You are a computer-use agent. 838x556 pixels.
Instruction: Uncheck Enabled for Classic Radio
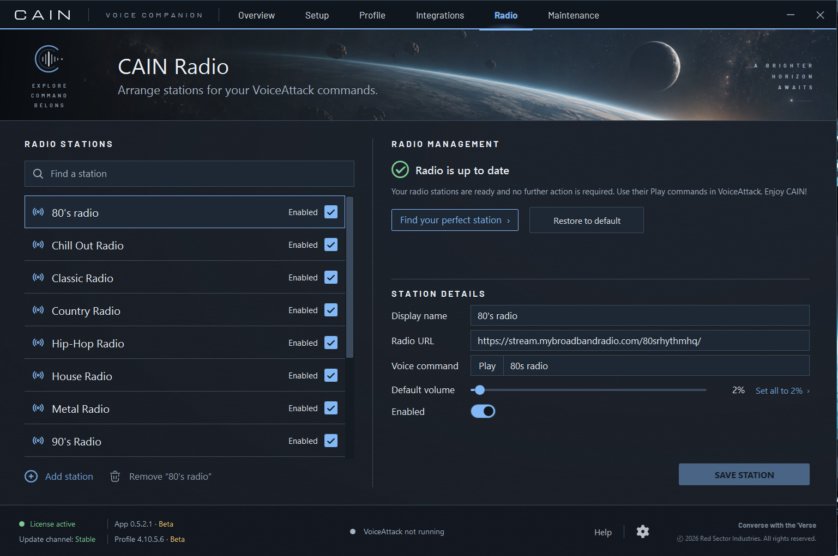(x=331, y=277)
